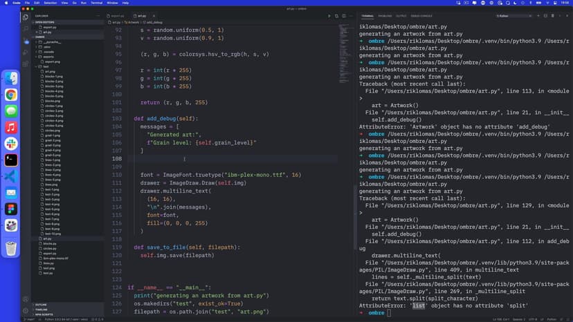573x322 pixels.
Task: Open the Extensions view in the activity bar
Action: [26, 65]
